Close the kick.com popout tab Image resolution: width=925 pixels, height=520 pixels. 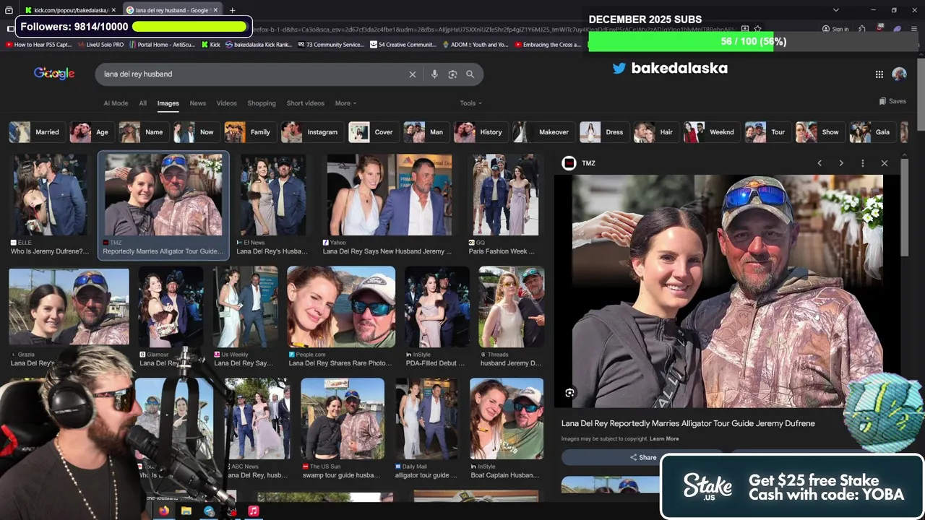point(113,10)
